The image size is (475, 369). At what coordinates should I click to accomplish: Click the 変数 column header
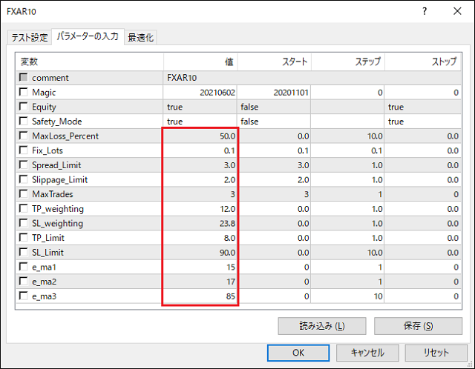pos(90,61)
